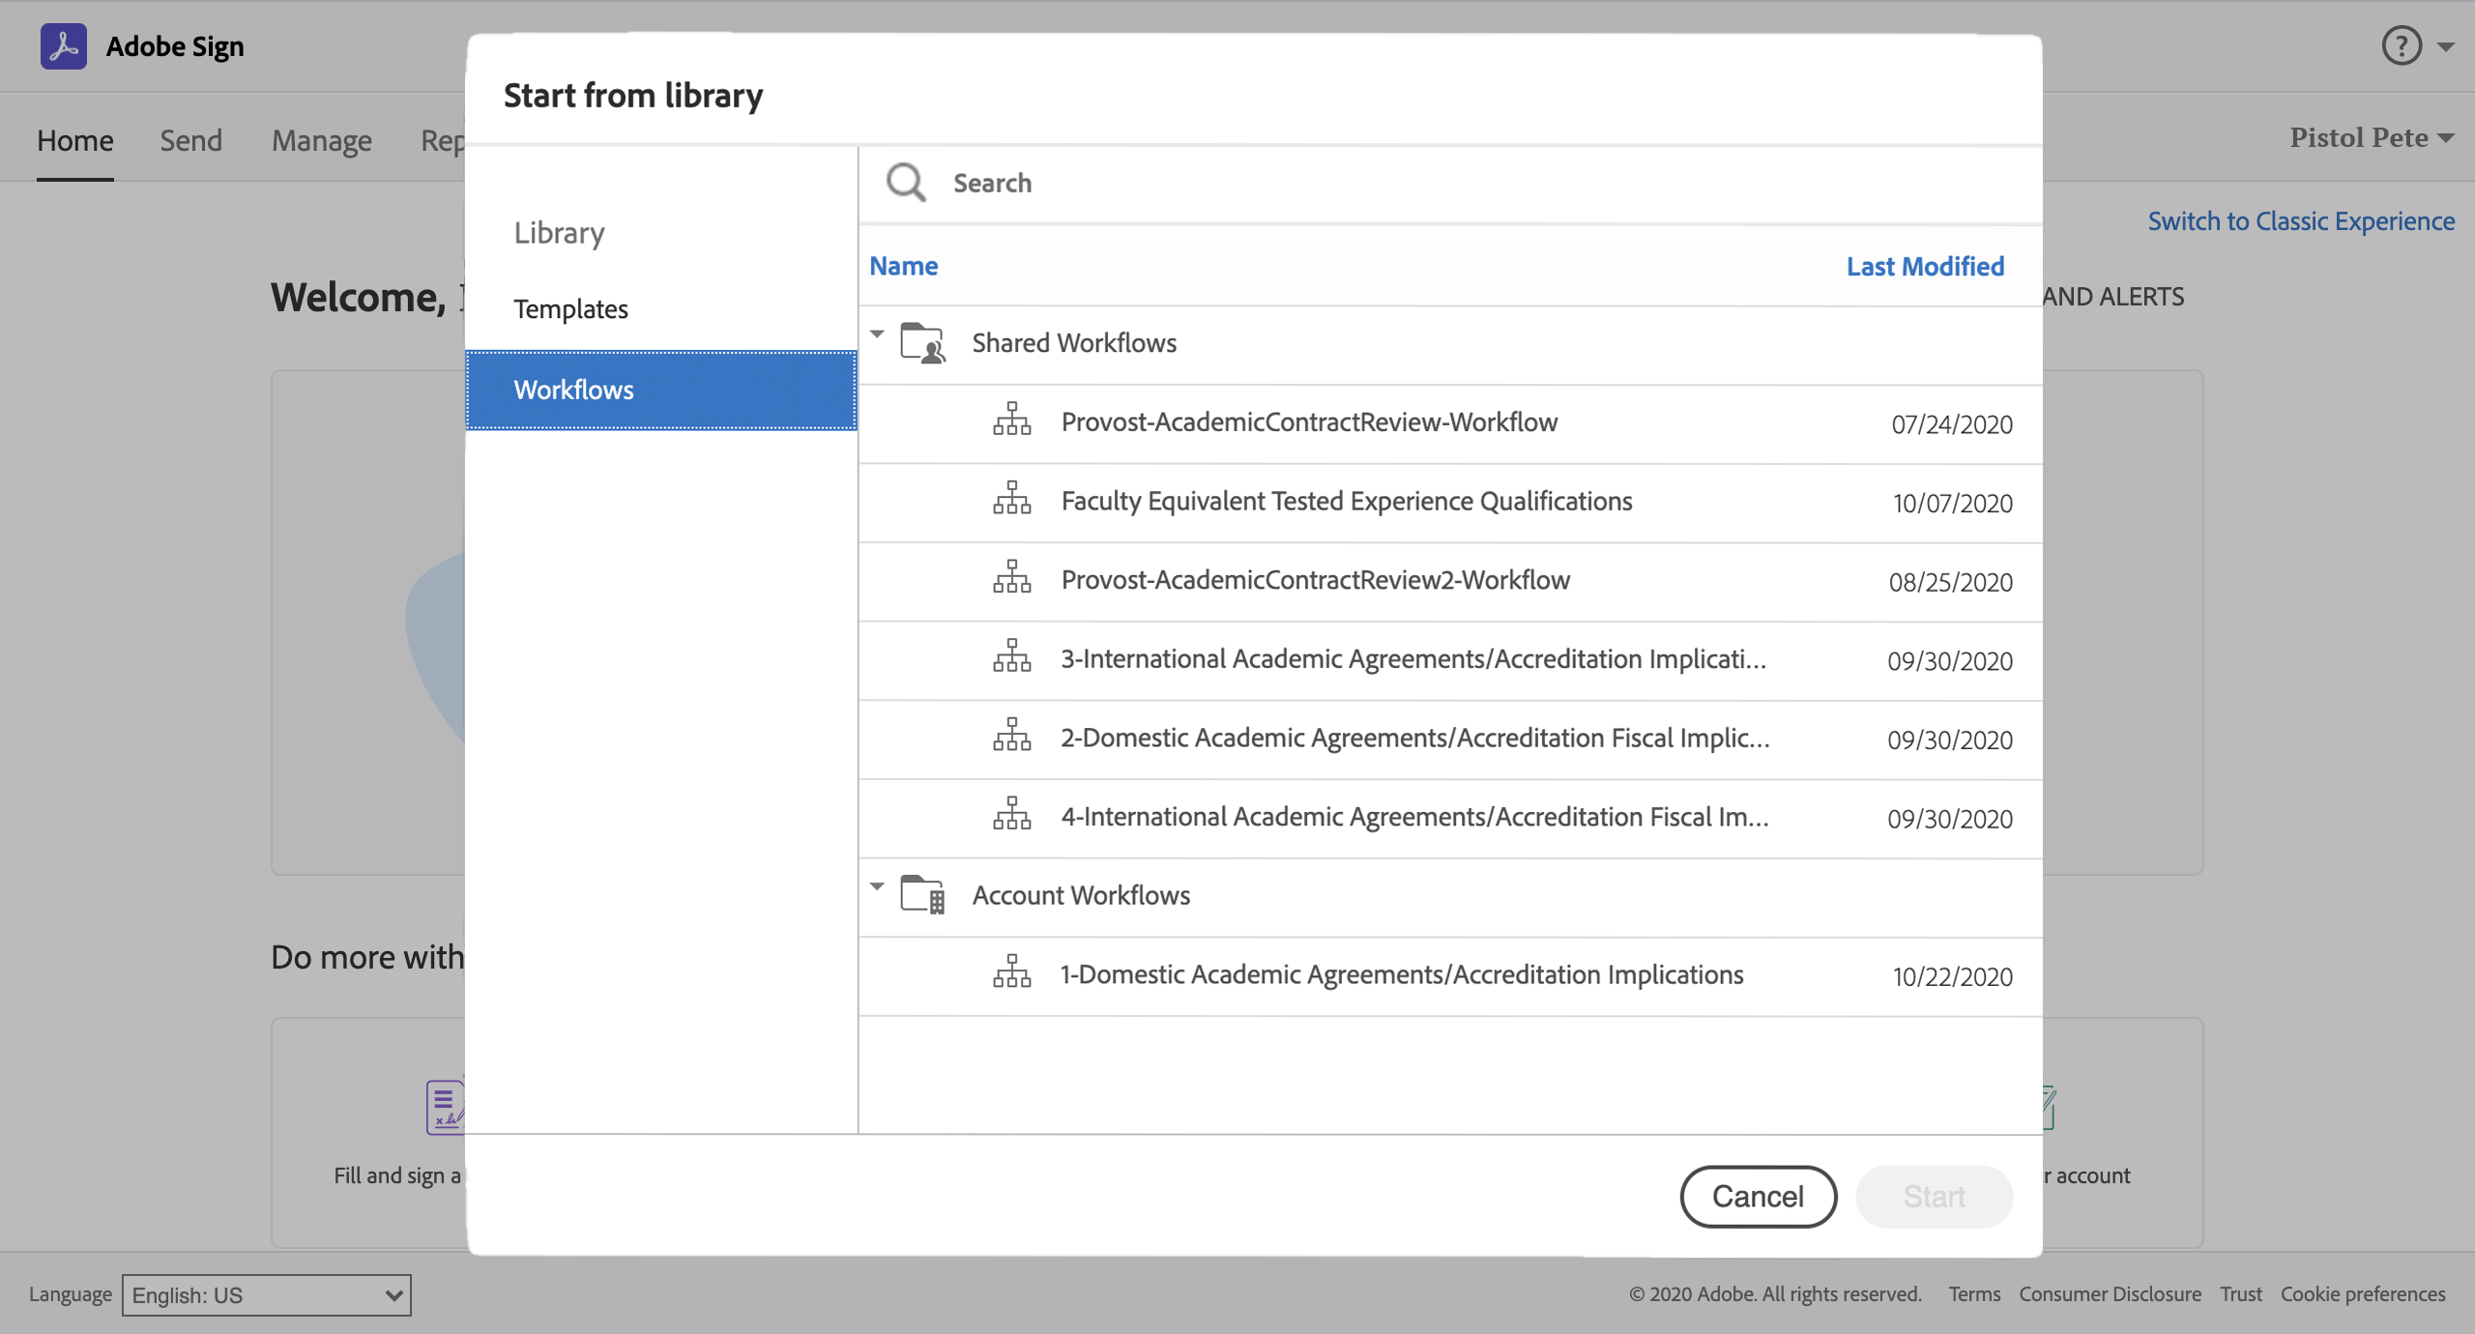Collapse the Shared Workflows group
Image resolution: width=2475 pixels, height=1334 pixels.
pos(877,334)
